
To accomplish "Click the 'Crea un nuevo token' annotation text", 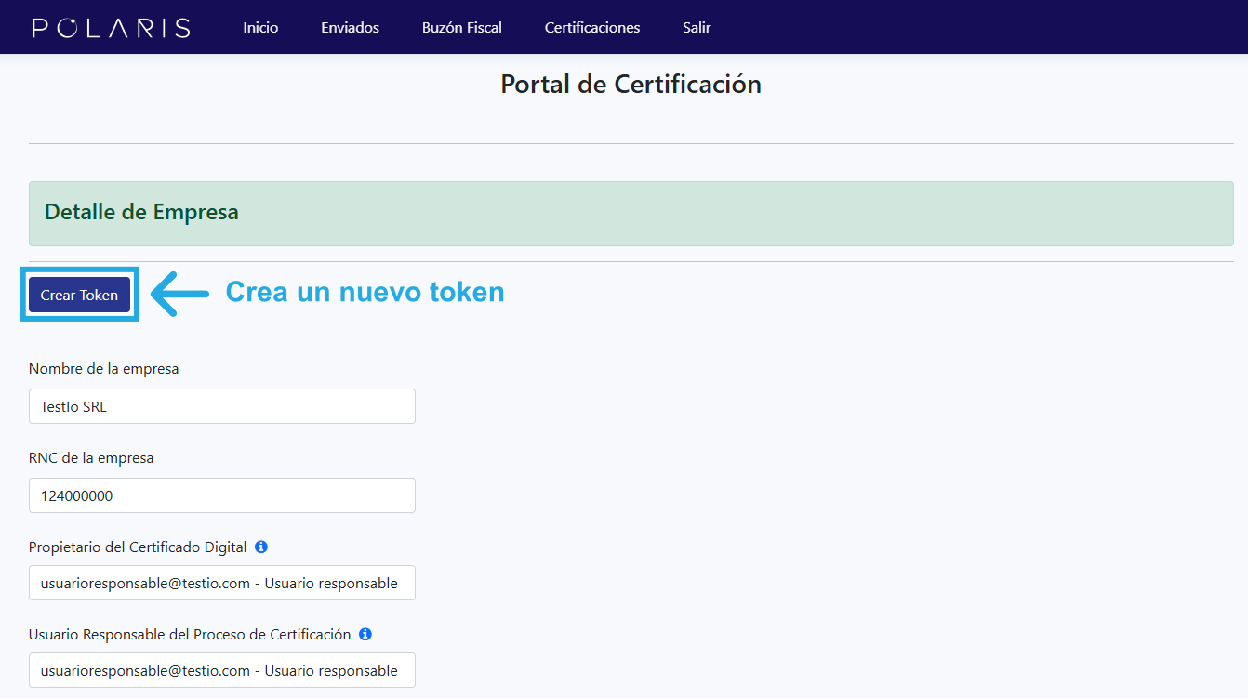I will (365, 292).
